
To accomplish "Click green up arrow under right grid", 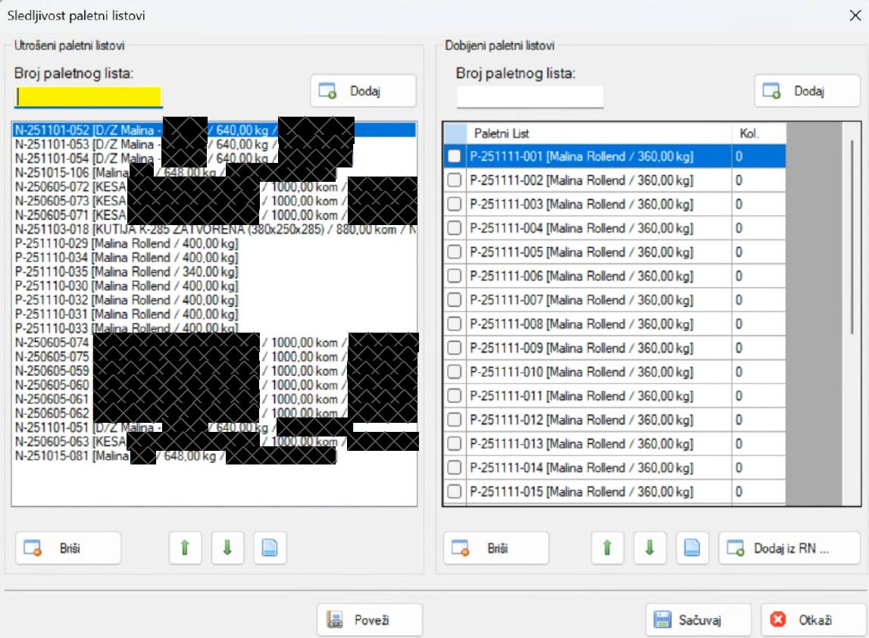I will tap(607, 549).
